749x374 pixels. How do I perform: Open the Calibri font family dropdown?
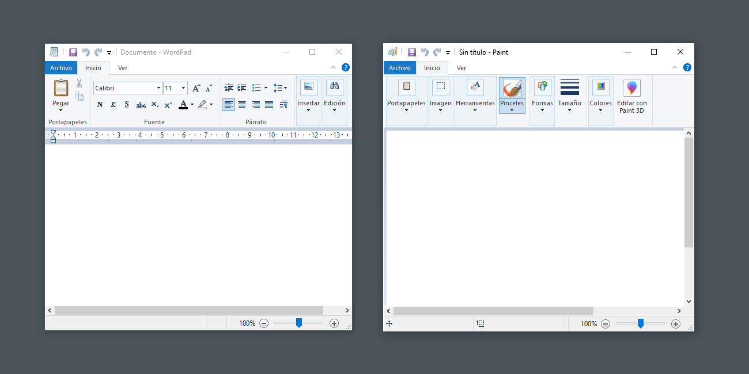158,88
